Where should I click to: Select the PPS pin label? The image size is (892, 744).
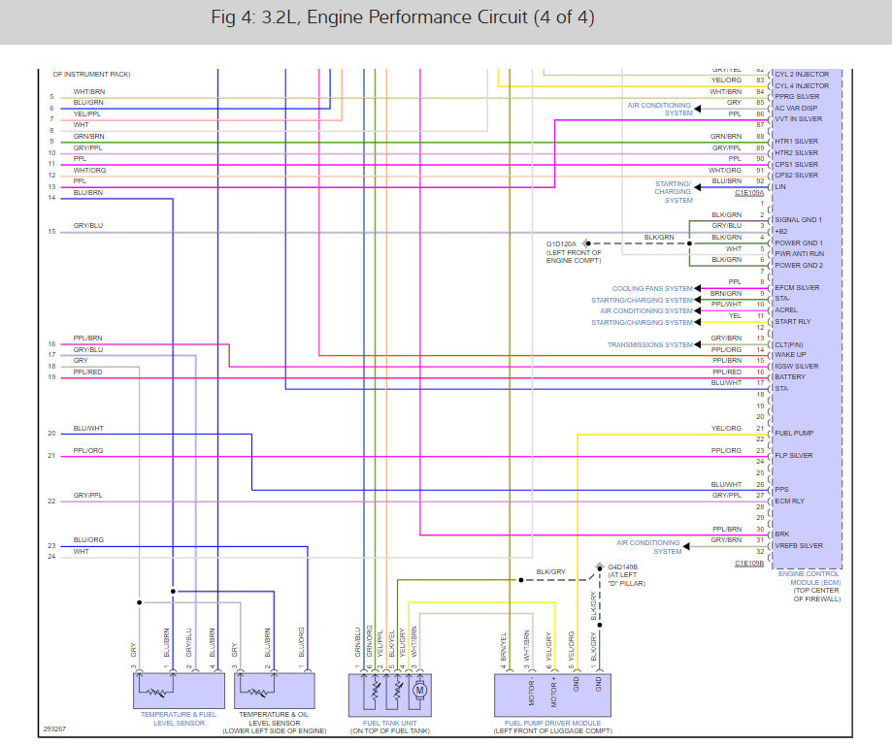781,489
